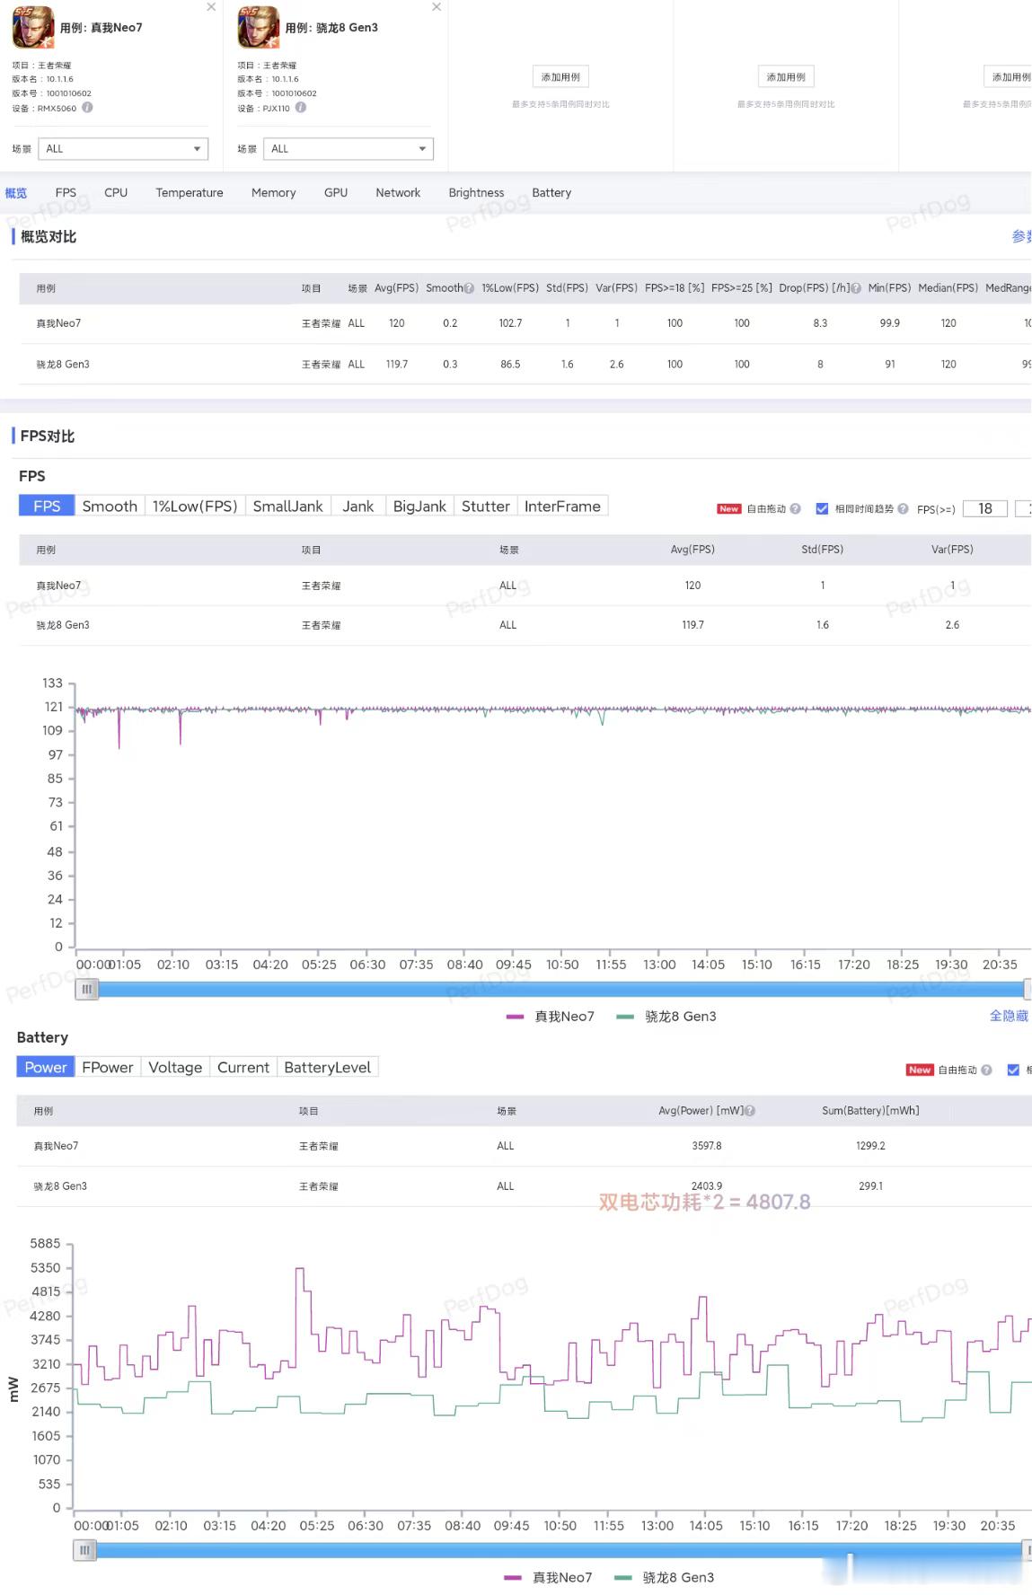Switch to the Network tab
Screen dimensions: 1032x1595
[x=398, y=193]
